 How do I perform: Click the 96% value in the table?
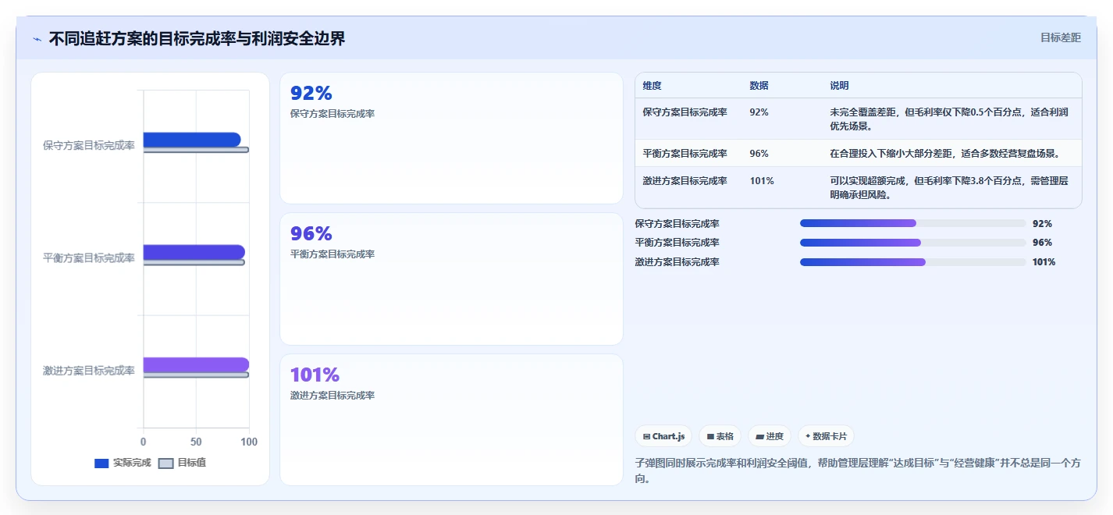759,154
